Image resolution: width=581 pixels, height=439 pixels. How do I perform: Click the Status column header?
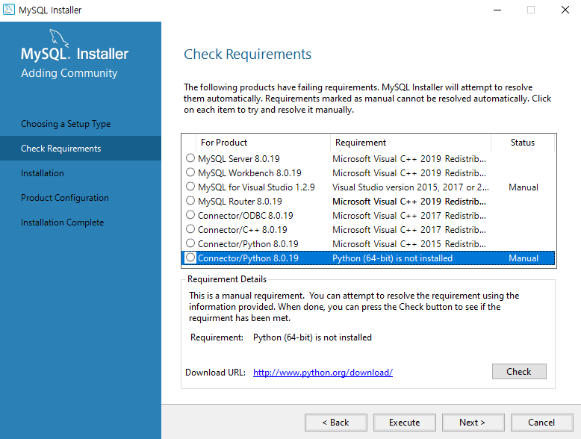[523, 143]
